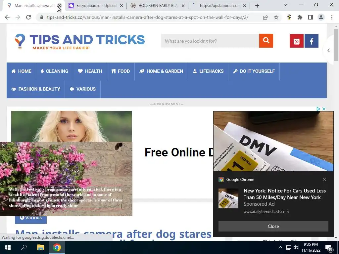Close the api.taboola.com tab

[x=245, y=6]
